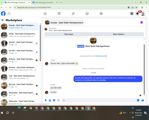Select Eneyda conversation in the list

(x=19, y=27)
